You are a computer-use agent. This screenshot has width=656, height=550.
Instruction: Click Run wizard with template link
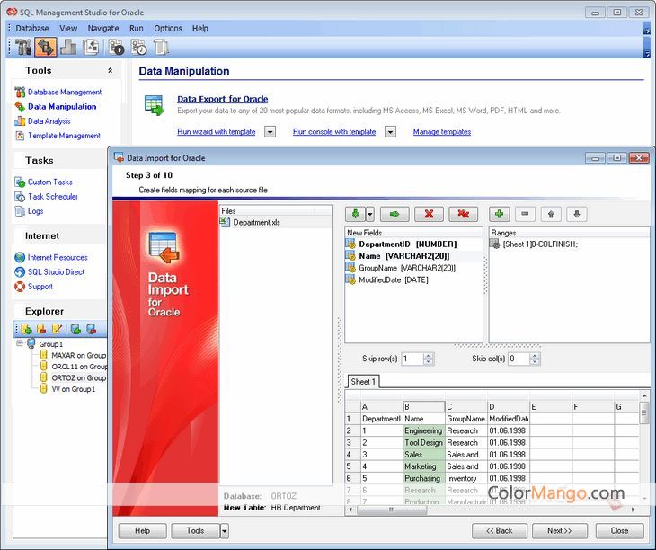tap(217, 132)
